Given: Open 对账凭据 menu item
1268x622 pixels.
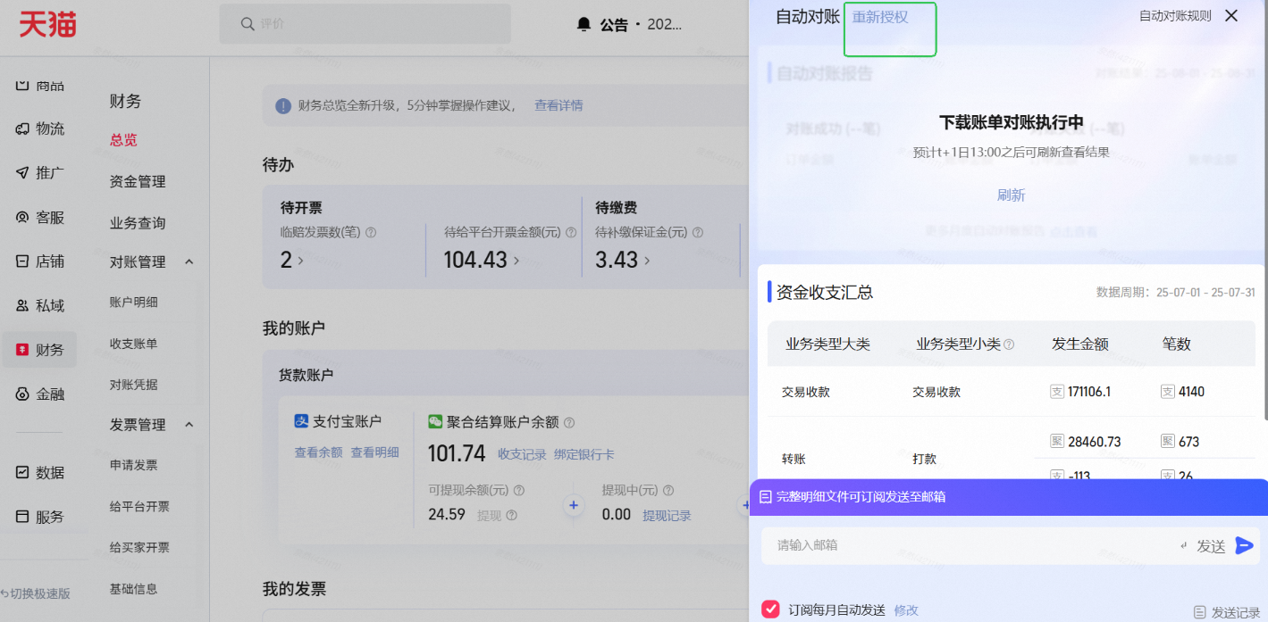Looking at the screenshot, I should (133, 385).
